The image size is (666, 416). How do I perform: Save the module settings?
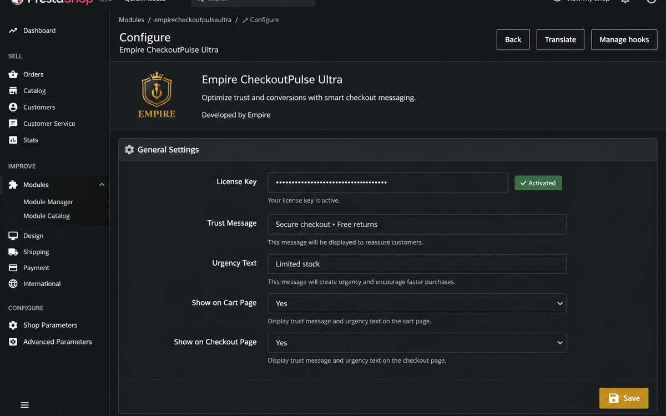click(x=624, y=398)
